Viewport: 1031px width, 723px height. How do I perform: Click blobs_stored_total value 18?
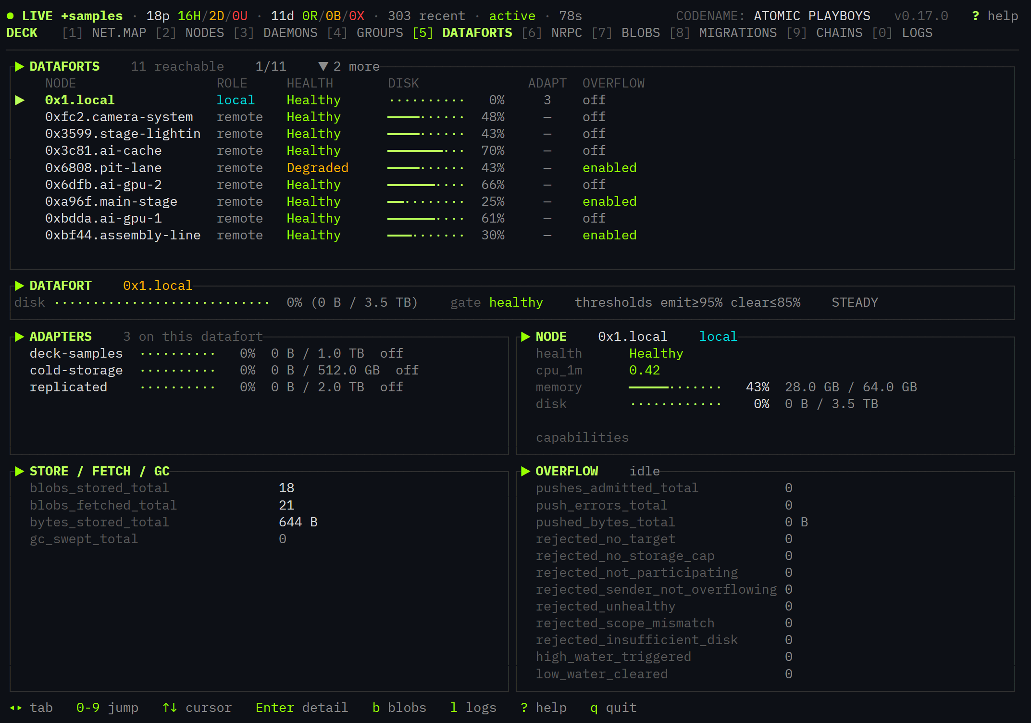[286, 488]
